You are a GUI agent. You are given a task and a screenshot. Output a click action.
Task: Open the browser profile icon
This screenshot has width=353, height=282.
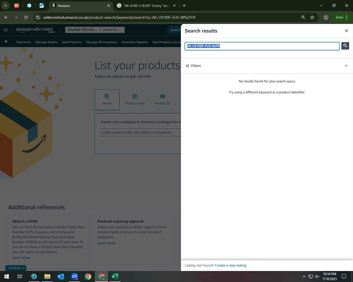tap(326, 17)
